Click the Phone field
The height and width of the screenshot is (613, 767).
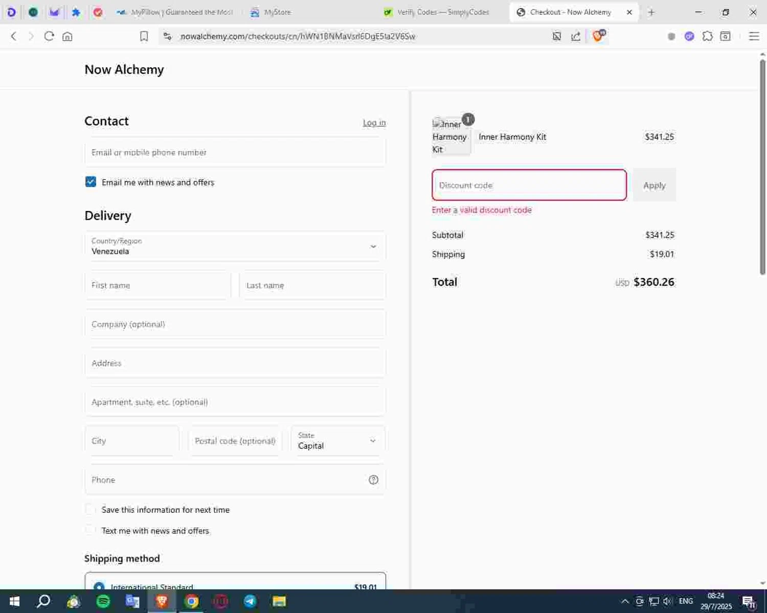click(x=235, y=479)
